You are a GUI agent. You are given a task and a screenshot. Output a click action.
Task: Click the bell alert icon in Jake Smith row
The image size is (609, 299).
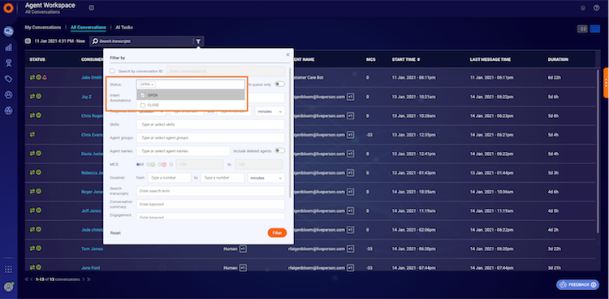[45, 77]
